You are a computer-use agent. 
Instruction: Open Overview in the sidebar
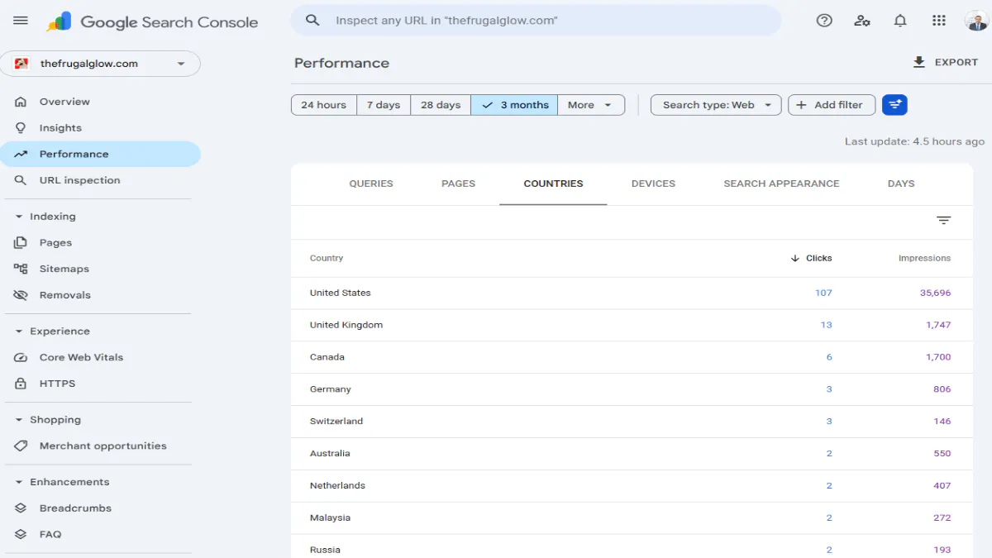[100, 102]
